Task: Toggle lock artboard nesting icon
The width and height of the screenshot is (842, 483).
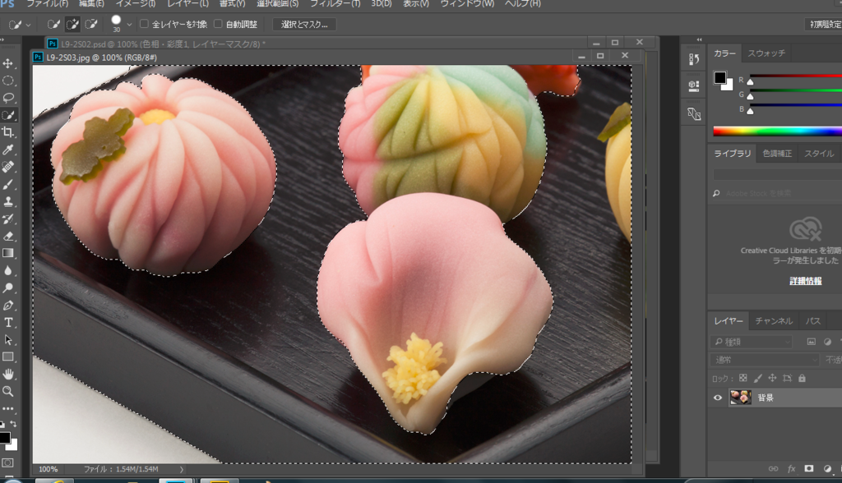Action: (x=787, y=379)
